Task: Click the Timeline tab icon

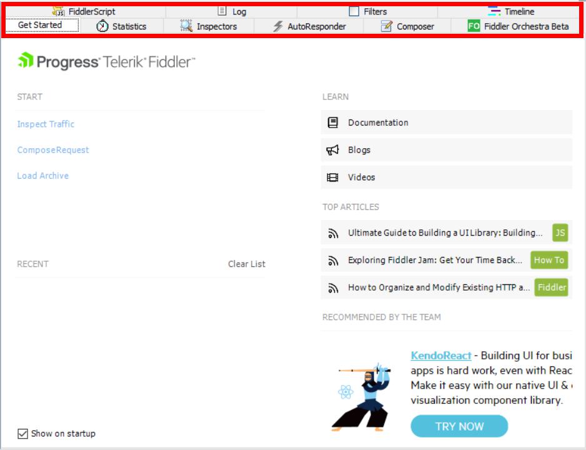Action: [495, 11]
